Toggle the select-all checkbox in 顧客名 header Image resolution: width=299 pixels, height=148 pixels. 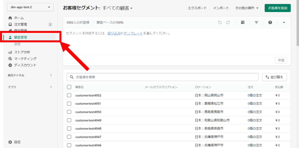tap(69, 87)
